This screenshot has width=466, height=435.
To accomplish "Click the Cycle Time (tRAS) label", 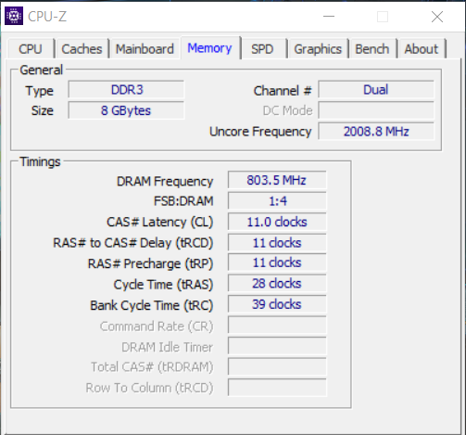I will pyautogui.click(x=163, y=285).
